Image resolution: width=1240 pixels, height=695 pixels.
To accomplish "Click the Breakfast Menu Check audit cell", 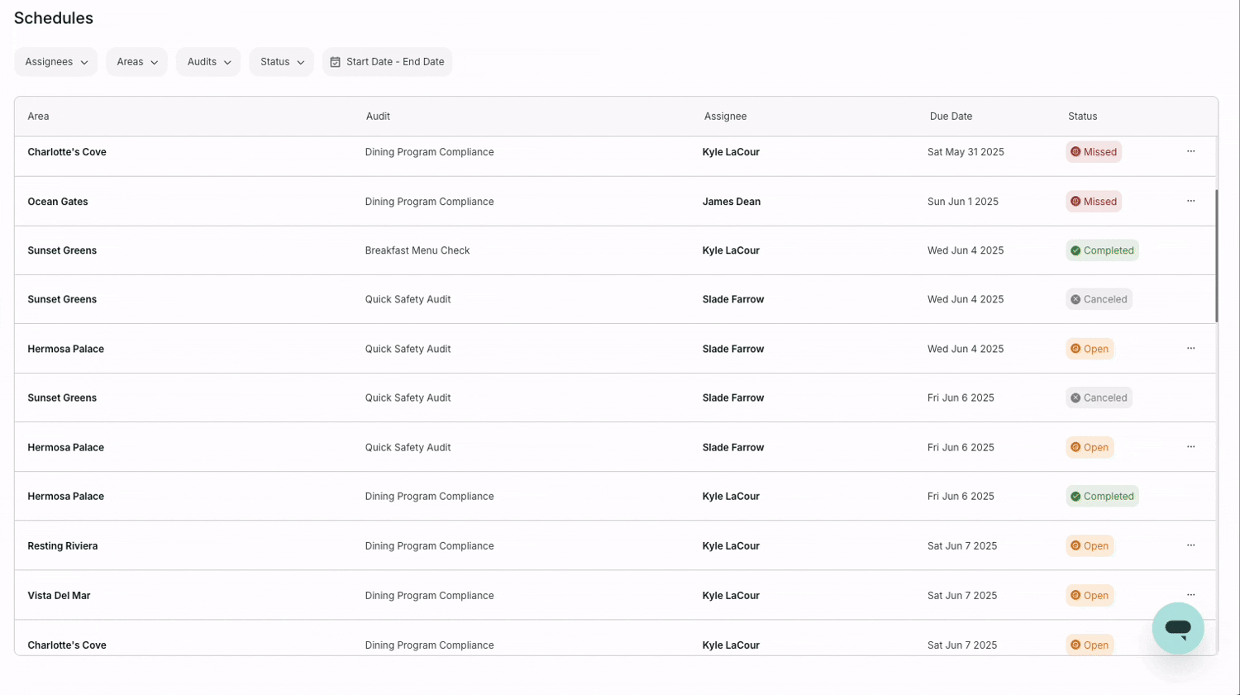I will (417, 250).
